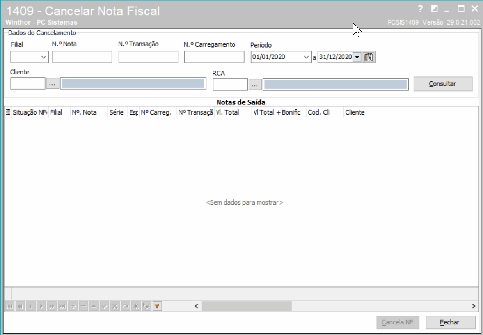483x335 pixels.
Task: Go to last record navigator icon
Action: pos(62,307)
